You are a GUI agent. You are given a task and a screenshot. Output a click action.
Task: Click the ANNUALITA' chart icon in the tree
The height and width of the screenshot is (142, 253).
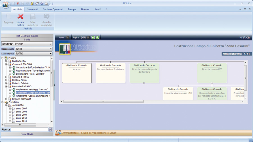(x=10, y=105)
